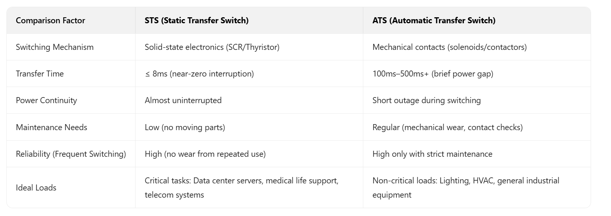Select the "Switching Mechanism" row label
This screenshot has height=216, width=611.
click(x=55, y=47)
